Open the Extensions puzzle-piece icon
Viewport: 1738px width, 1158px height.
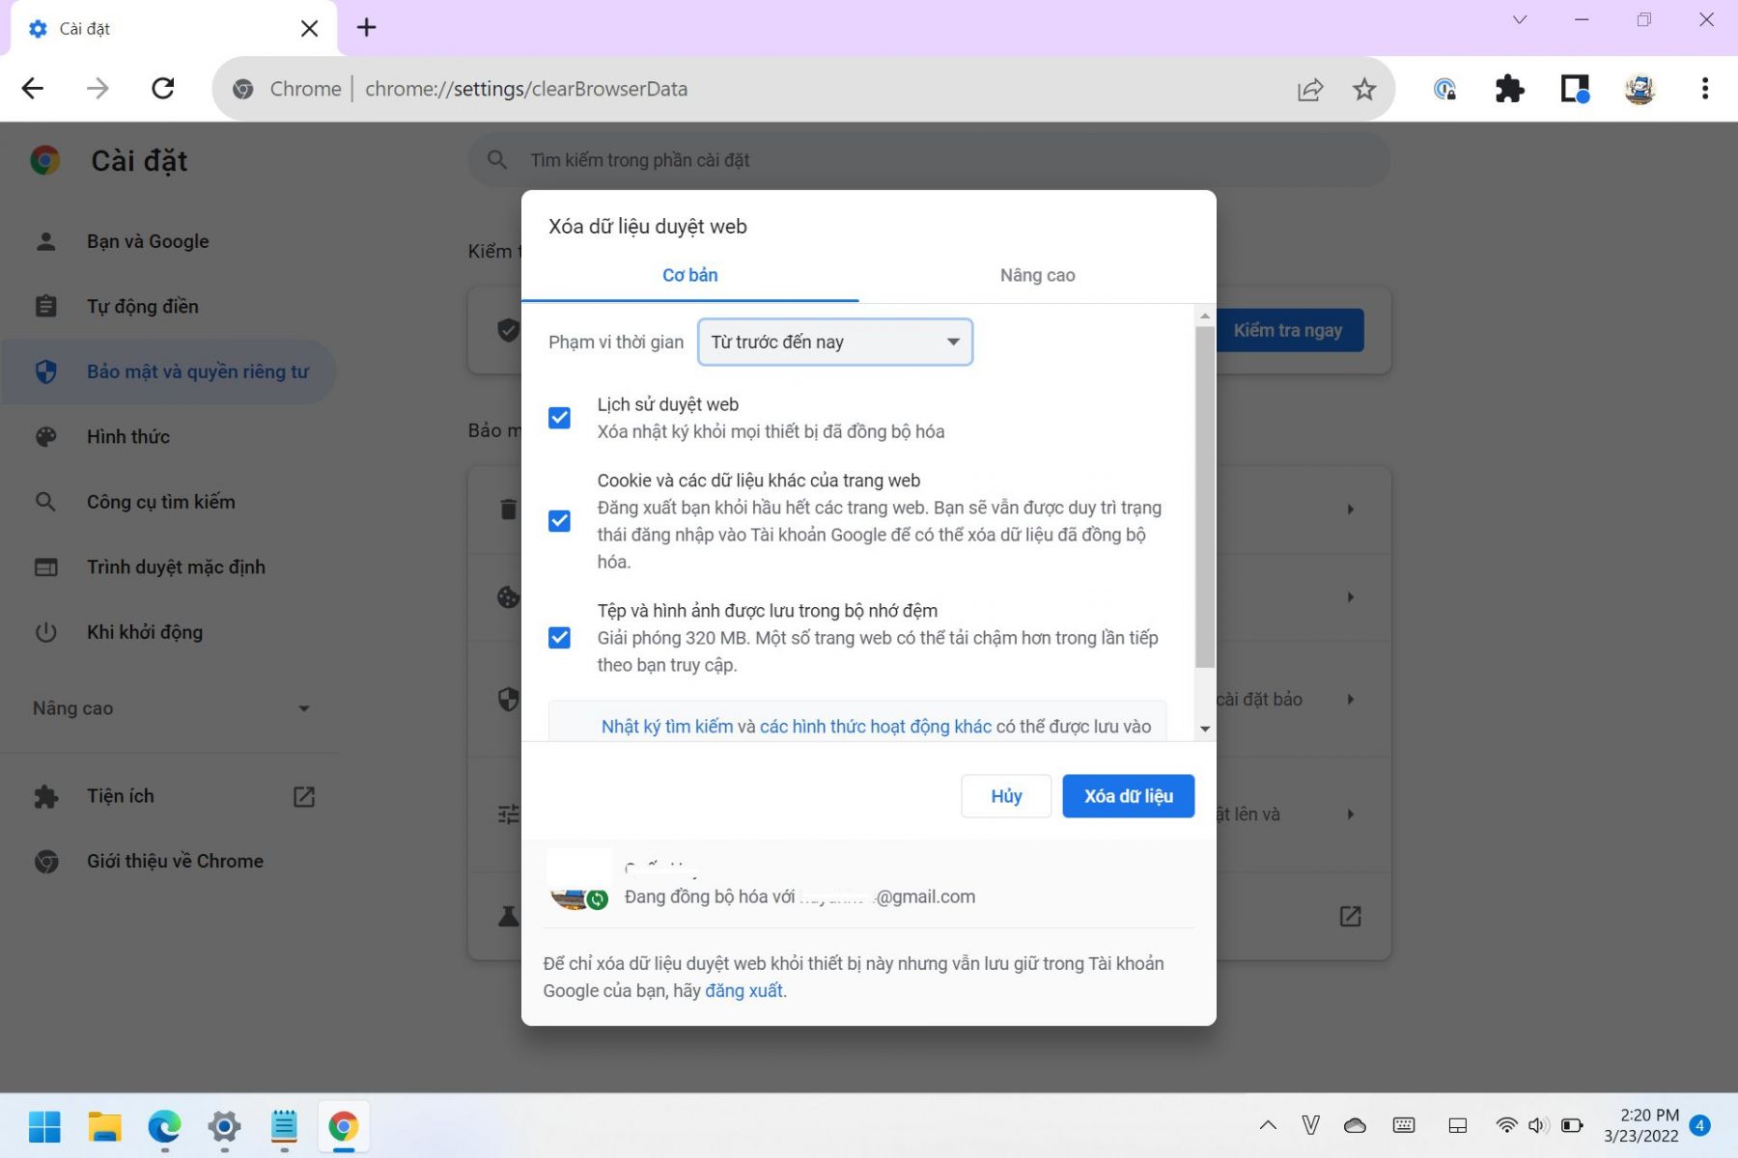(x=1509, y=89)
